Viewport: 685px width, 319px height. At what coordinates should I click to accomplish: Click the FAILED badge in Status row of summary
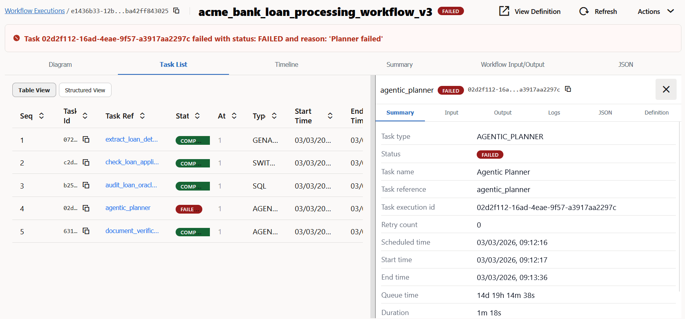490,155
